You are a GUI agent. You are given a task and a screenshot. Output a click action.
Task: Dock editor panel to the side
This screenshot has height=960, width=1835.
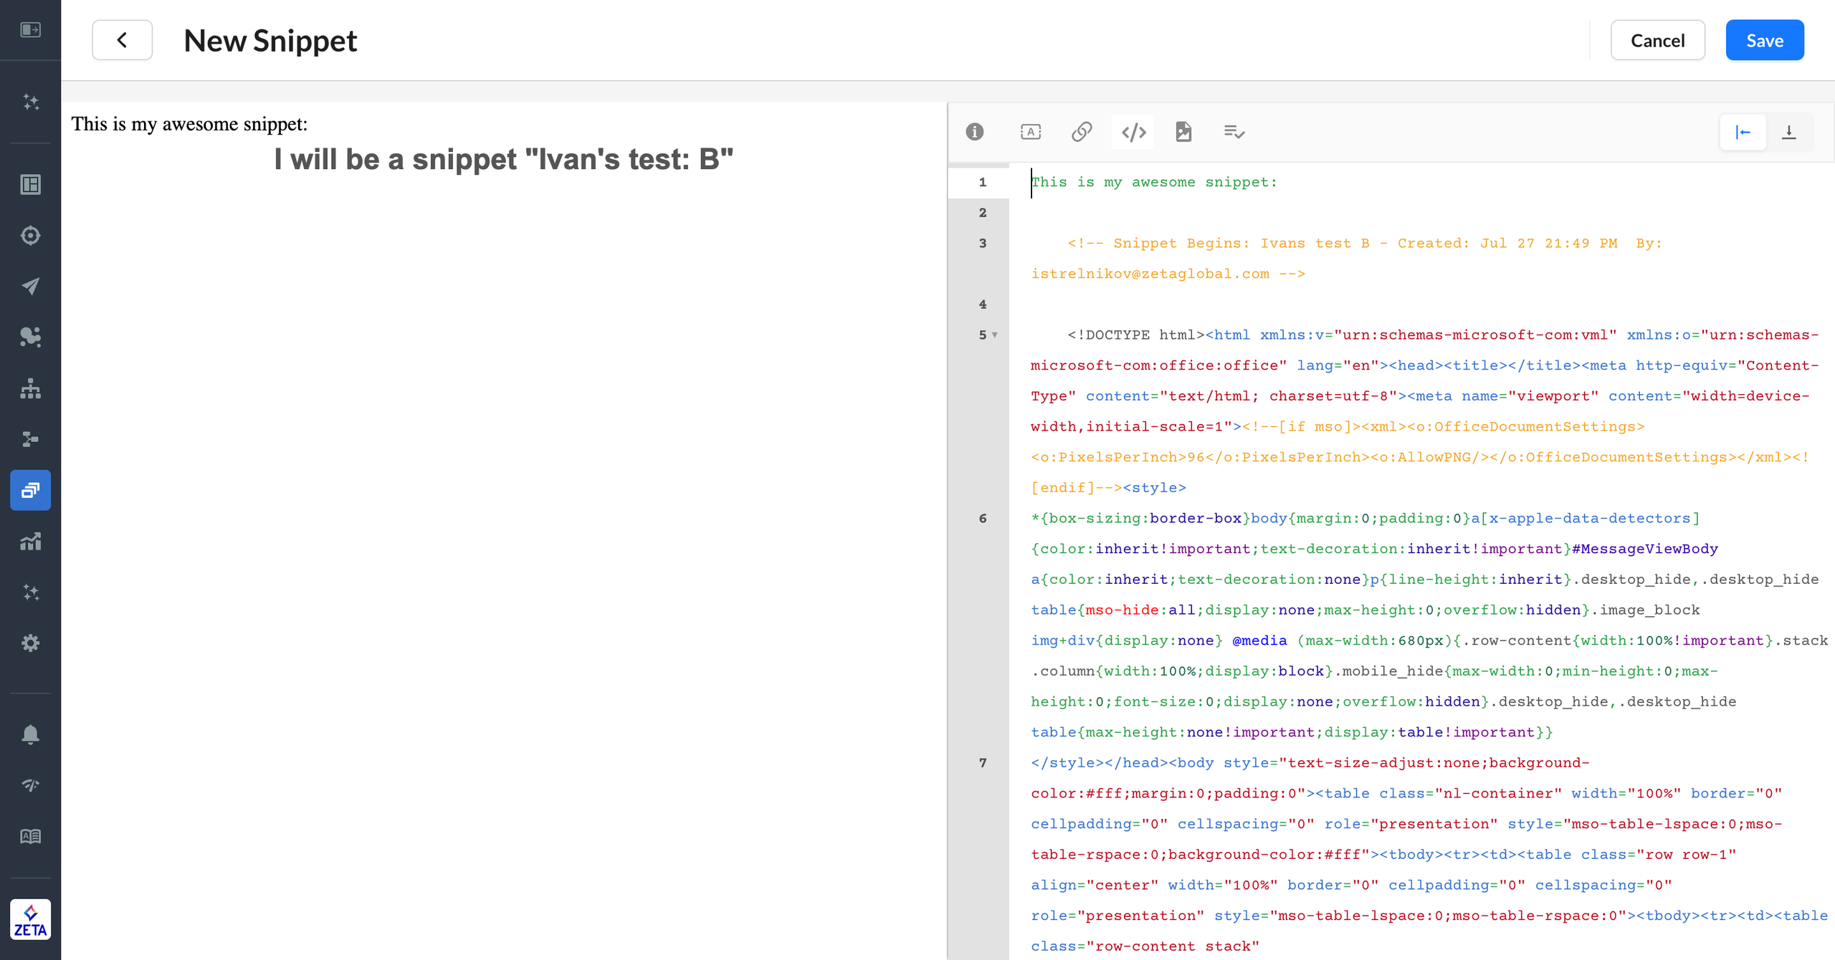(1743, 132)
